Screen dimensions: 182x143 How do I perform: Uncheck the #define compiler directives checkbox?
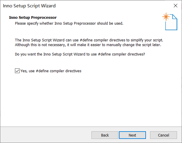click(17, 71)
